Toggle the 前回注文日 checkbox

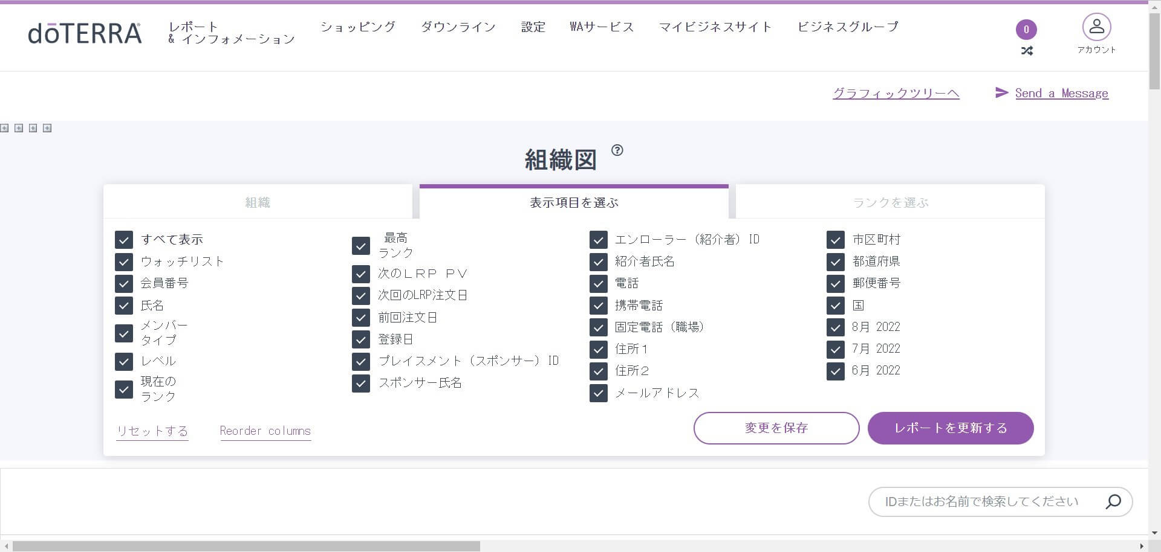click(361, 318)
